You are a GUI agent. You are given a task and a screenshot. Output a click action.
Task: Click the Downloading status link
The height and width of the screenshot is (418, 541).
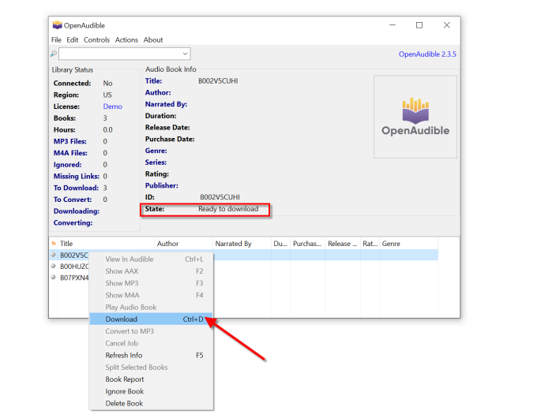(77, 211)
